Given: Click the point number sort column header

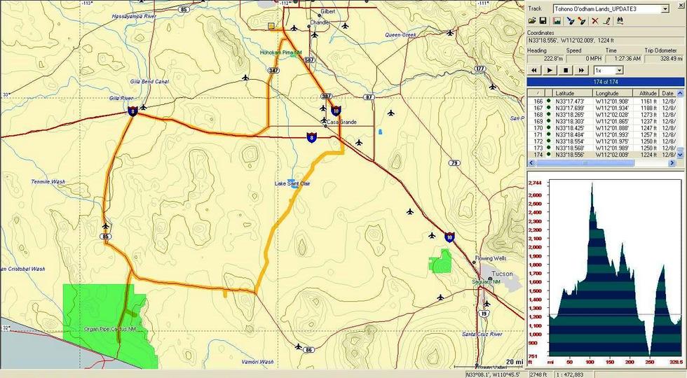Looking at the screenshot, I should [537, 93].
